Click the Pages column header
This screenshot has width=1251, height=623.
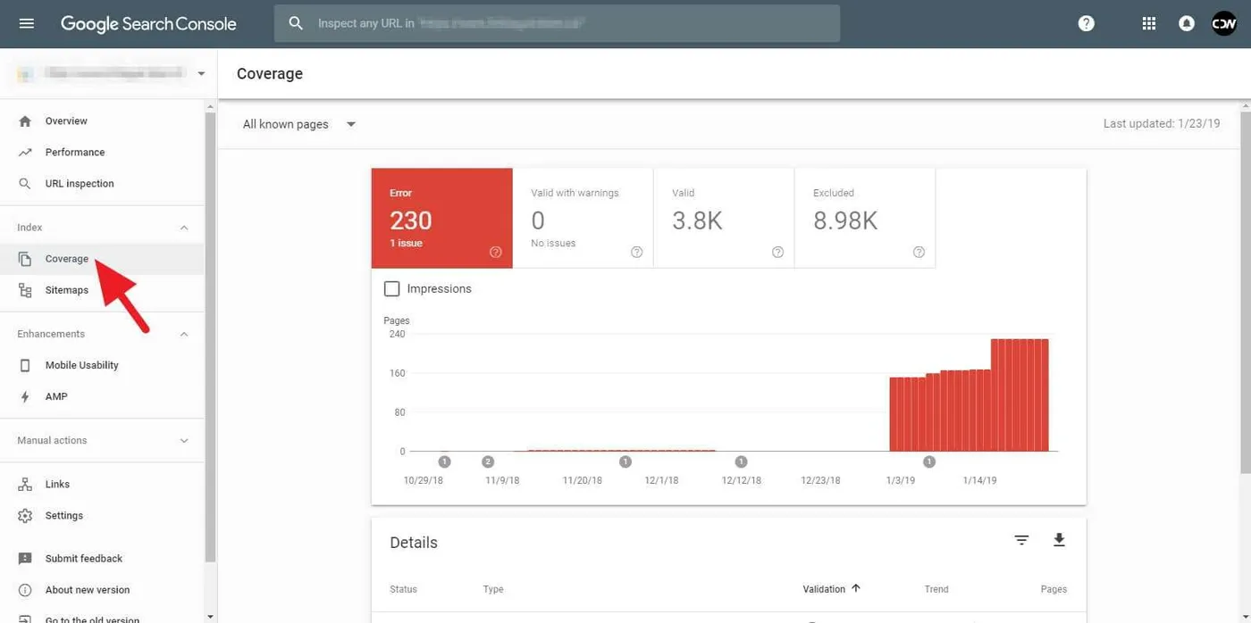tap(1054, 589)
